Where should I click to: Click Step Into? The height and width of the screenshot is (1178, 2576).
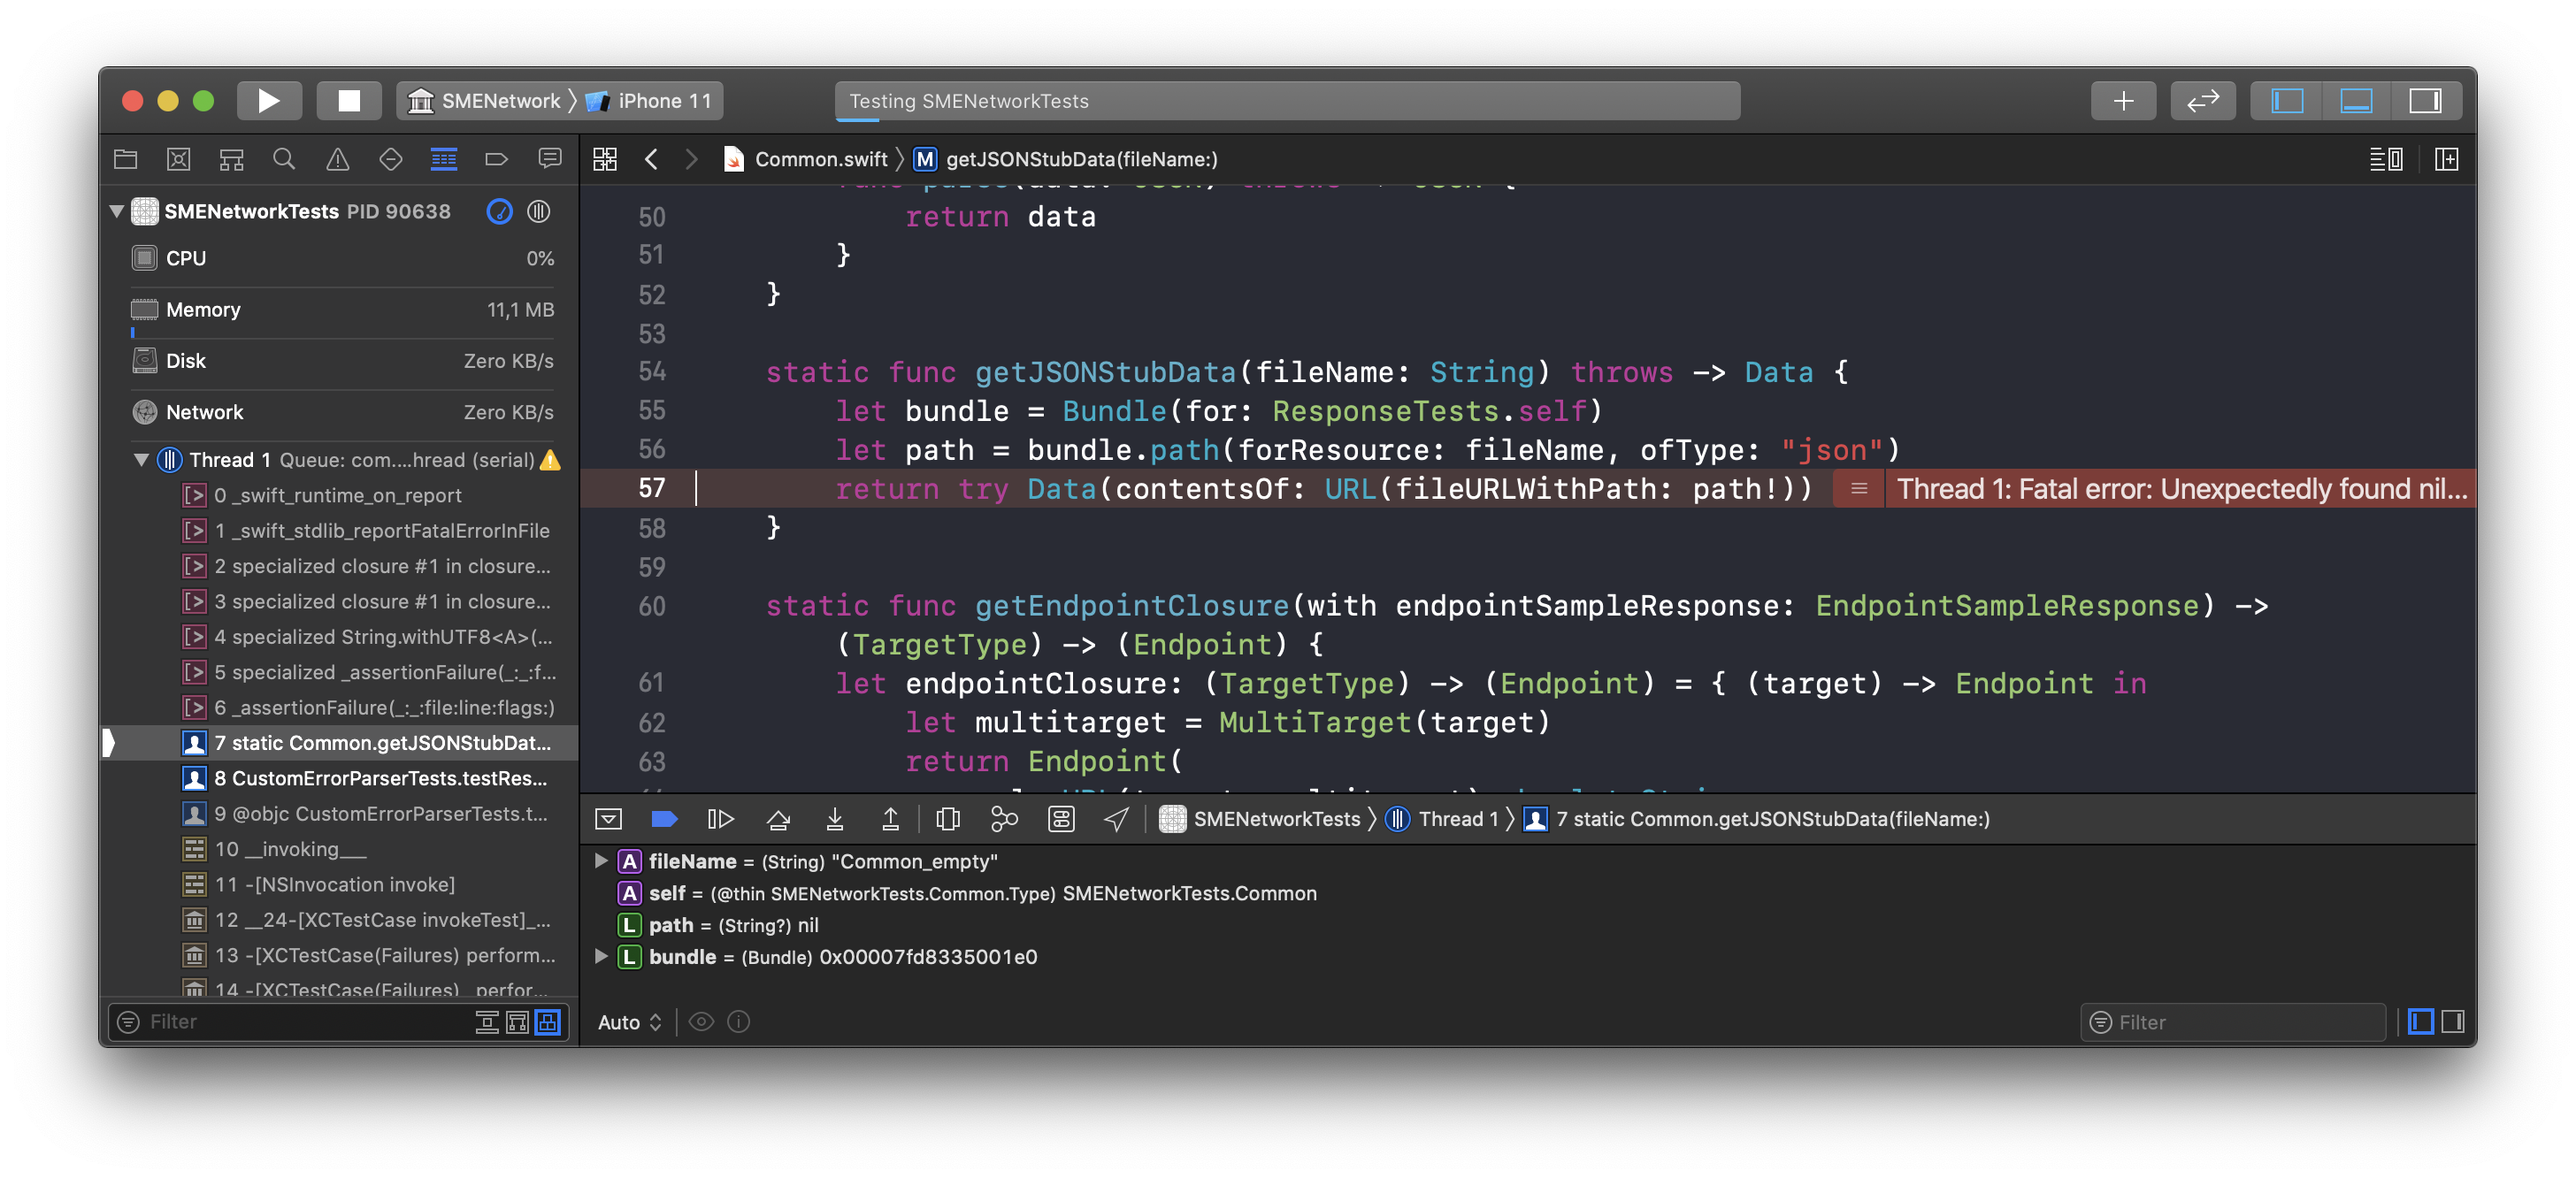click(834, 819)
